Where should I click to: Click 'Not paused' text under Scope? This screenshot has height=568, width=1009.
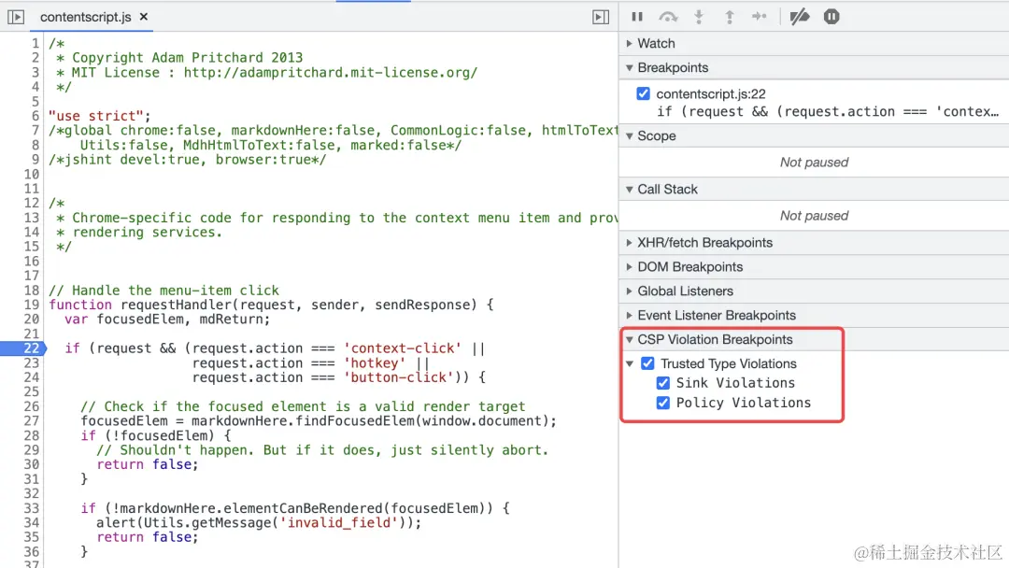pos(814,163)
